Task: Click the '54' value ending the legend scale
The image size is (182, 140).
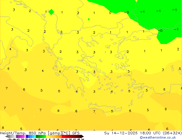Action: tap(83, 139)
